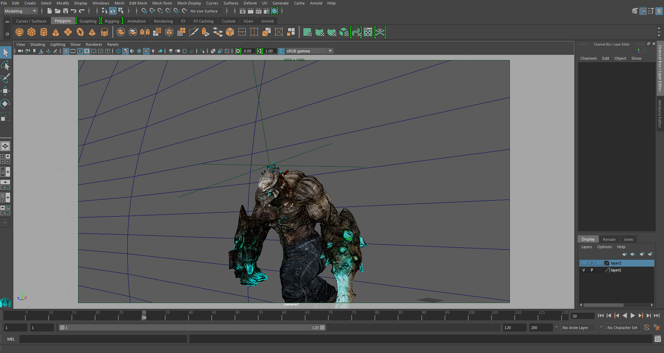Toggle layer1 playback P box
The width and height of the screenshot is (664, 353).
point(592,270)
